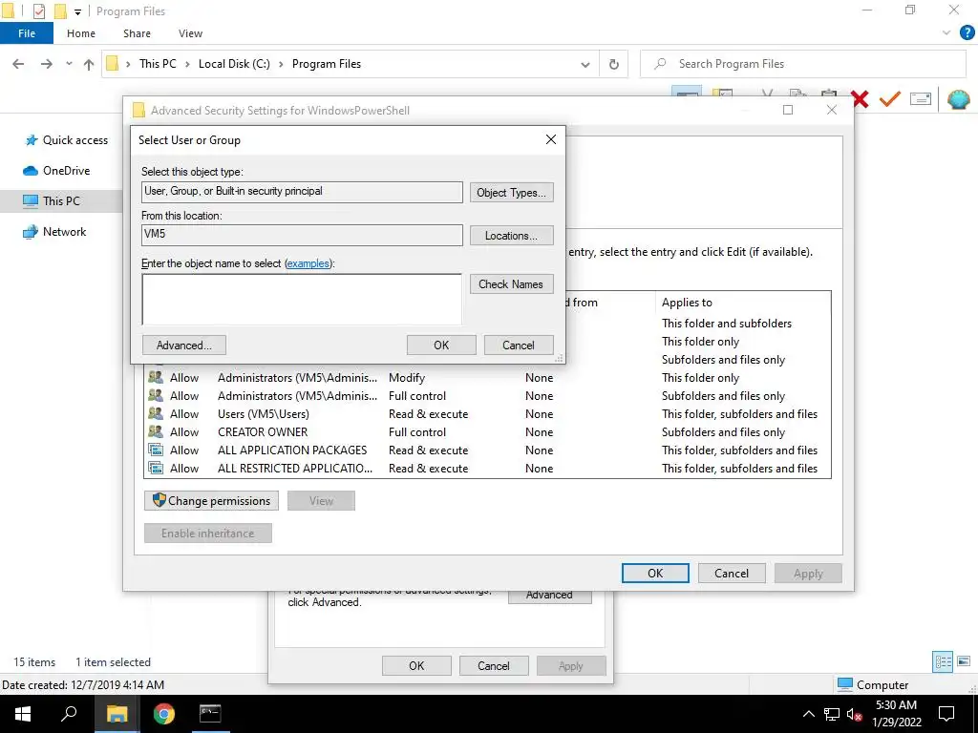Go forward with the forward arrow
Viewport: 978px width, 733px height.
click(46, 64)
